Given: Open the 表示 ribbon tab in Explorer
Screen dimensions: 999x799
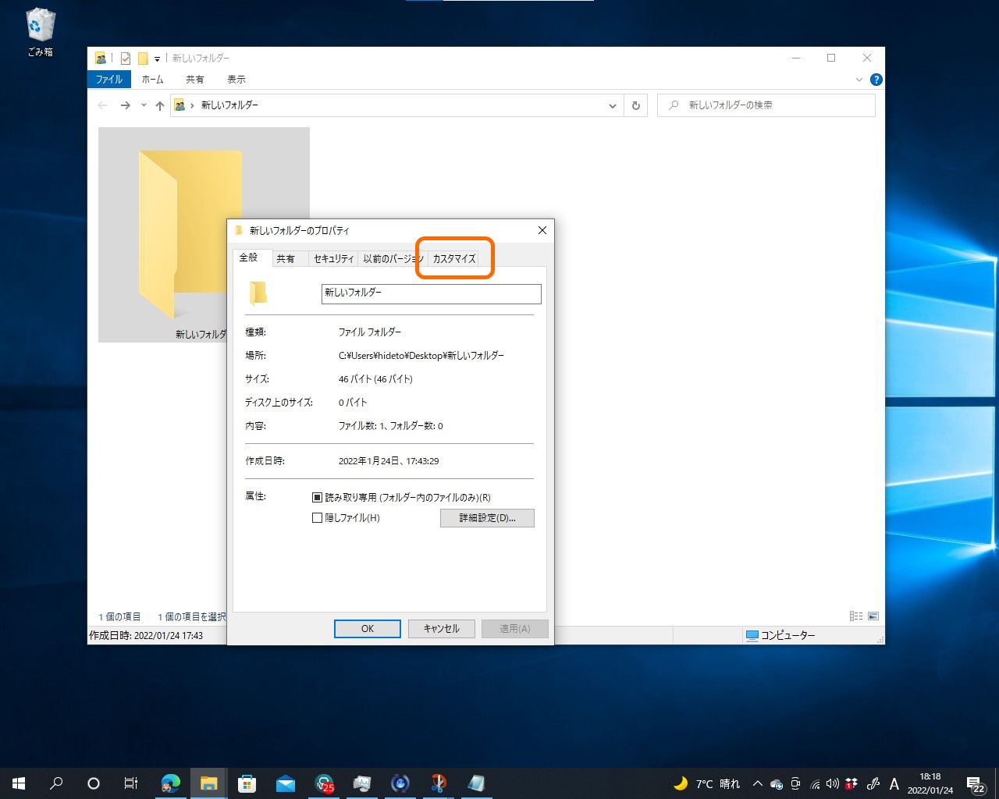Looking at the screenshot, I should pyautogui.click(x=236, y=79).
